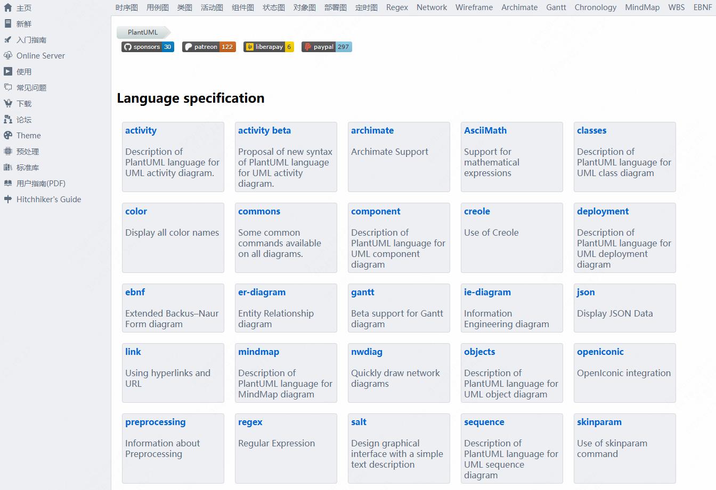Go to the Archimate menu item

click(x=519, y=7)
